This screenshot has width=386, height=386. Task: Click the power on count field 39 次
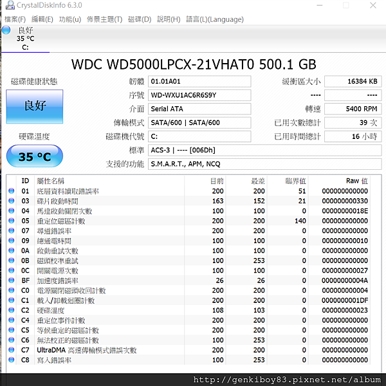tap(353, 123)
